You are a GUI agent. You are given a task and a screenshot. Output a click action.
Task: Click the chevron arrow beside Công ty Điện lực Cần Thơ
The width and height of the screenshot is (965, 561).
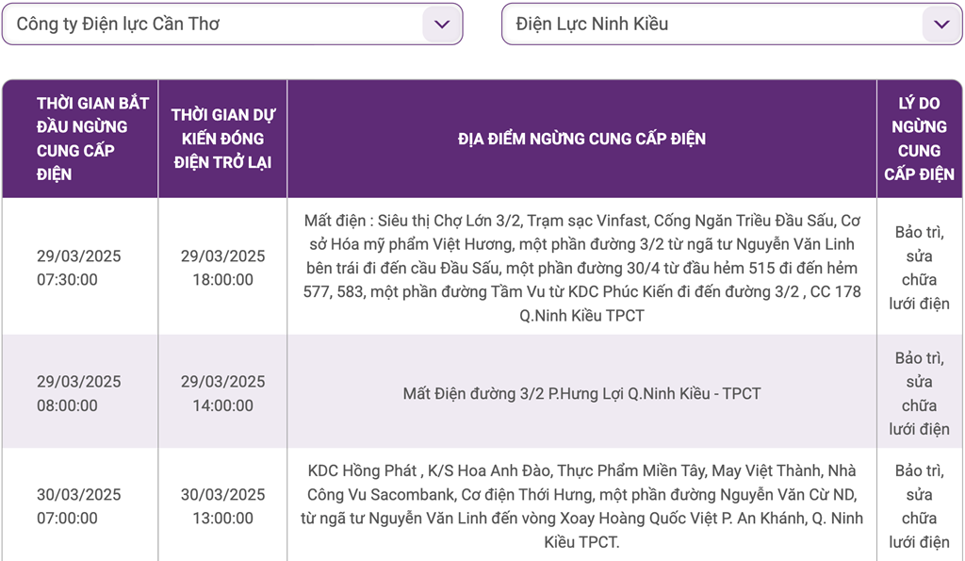441,25
